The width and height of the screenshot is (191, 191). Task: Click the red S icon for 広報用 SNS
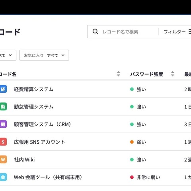3,142
